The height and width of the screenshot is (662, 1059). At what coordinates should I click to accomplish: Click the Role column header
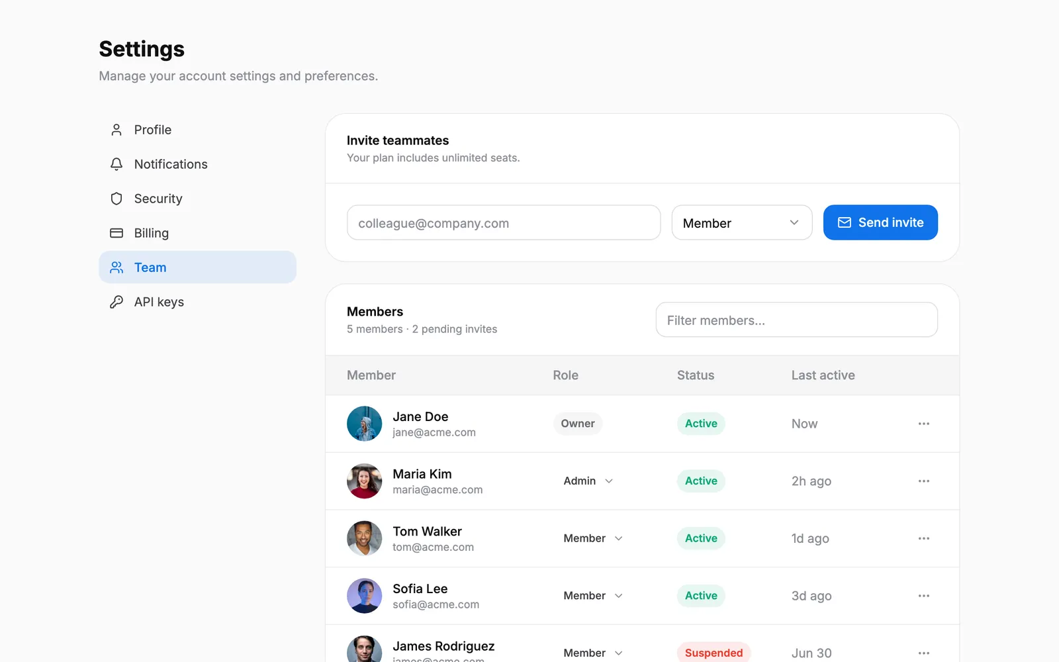point(566,375)
